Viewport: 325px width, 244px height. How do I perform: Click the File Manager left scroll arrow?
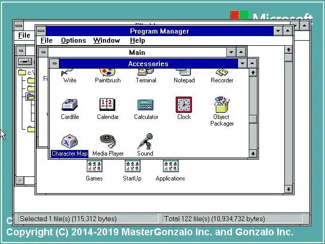(20, 181)
